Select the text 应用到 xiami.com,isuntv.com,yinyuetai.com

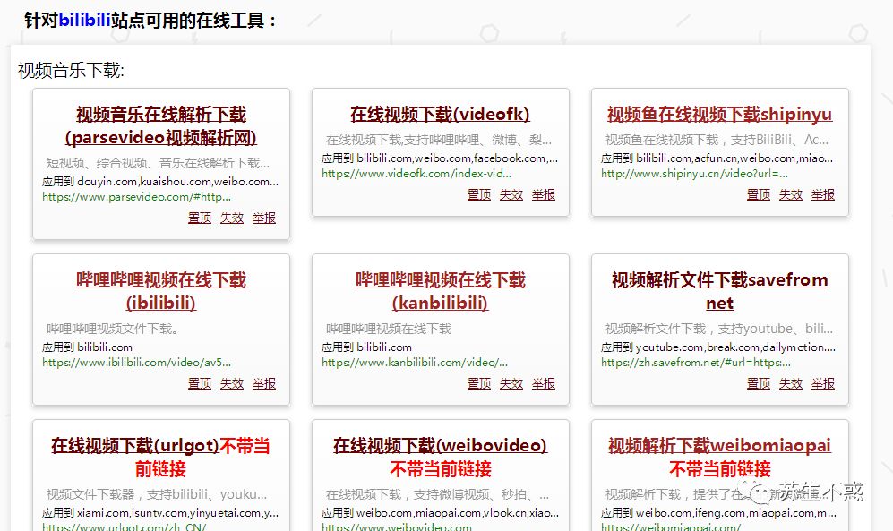160,513
